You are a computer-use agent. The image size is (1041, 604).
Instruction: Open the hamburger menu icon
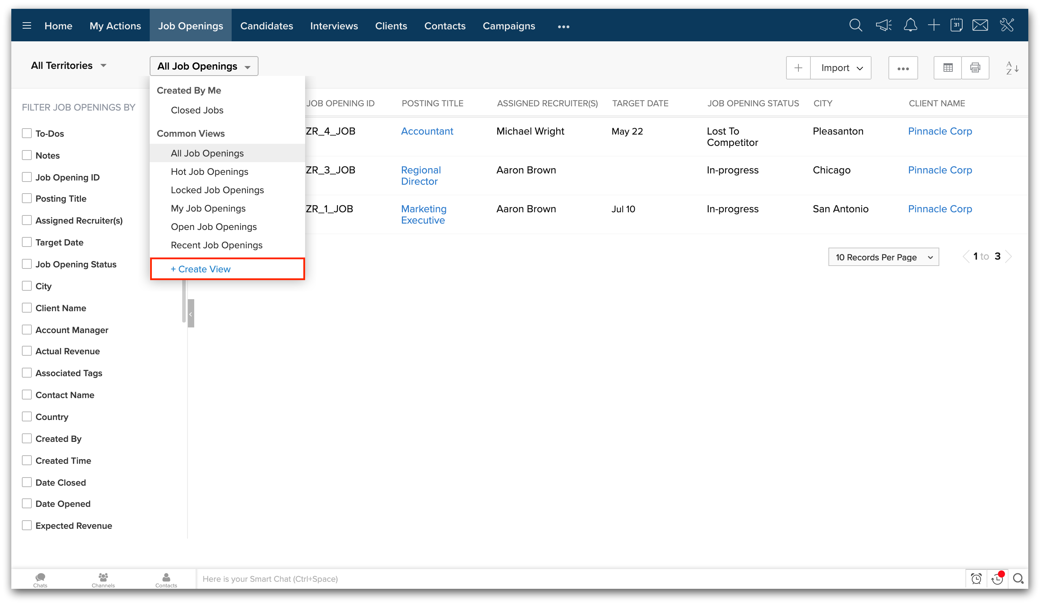click(27, 26)
